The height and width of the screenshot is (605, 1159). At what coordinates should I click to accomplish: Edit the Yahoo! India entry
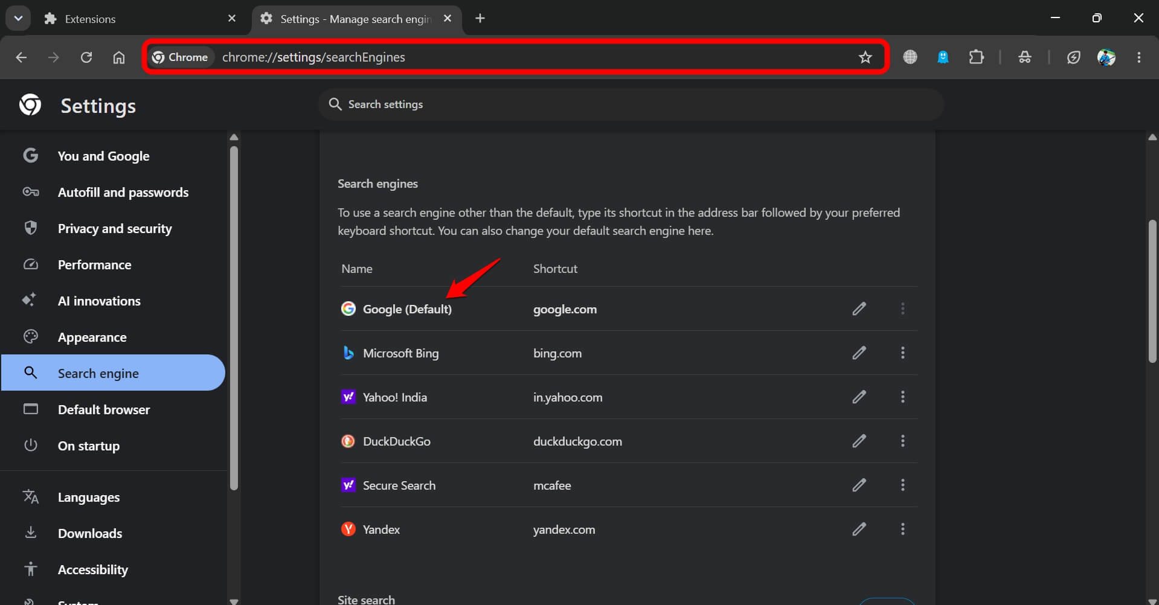click(x=859, y=397)
